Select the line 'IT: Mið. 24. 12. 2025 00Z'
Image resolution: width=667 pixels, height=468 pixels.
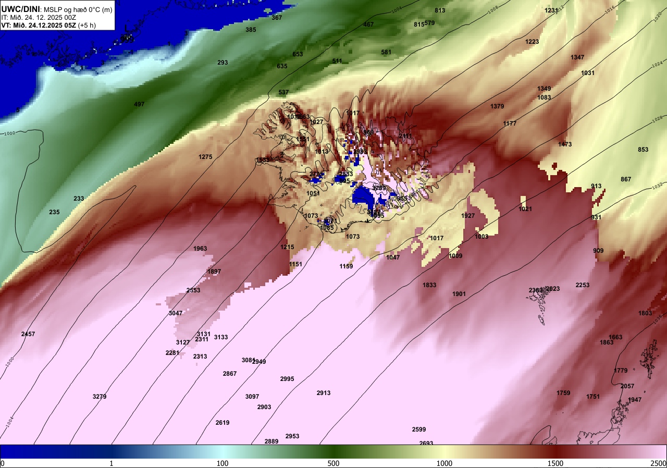click(x=39, y=17)
